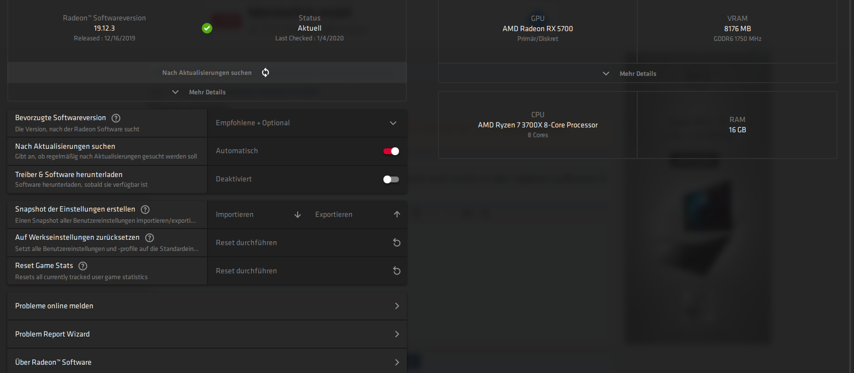Click the Reset Game Stats label

click(44, 266)
